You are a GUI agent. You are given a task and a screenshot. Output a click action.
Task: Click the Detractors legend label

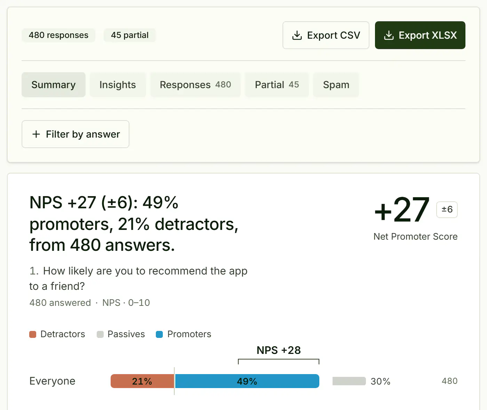63,334
